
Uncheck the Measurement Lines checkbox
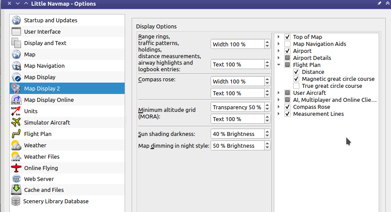(287, 114)
